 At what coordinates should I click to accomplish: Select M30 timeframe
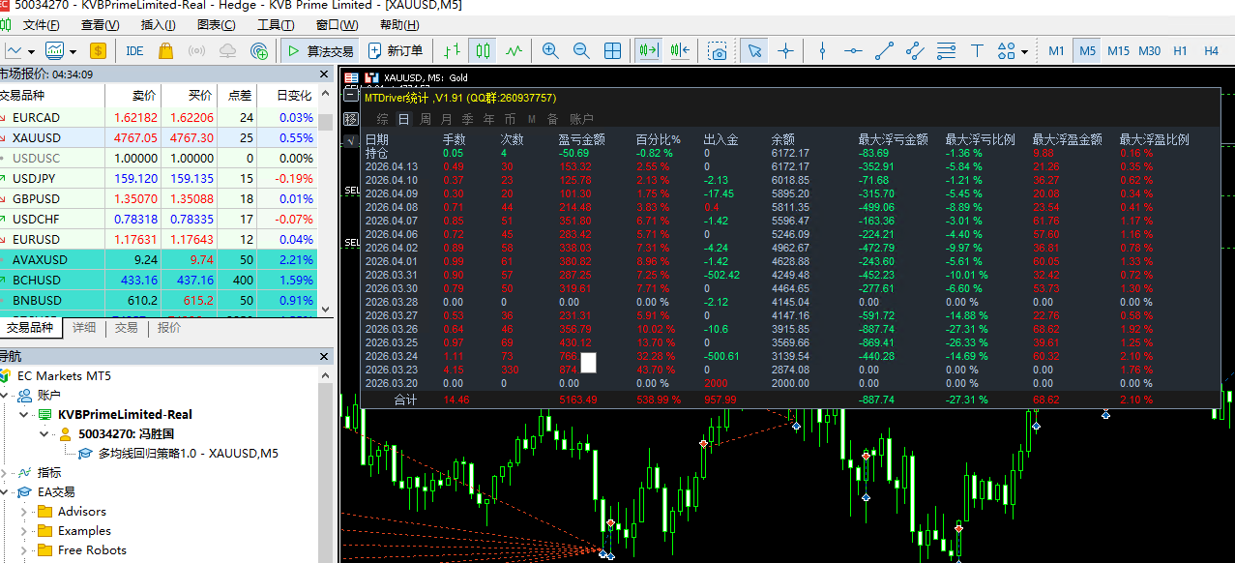[1150, 50]
